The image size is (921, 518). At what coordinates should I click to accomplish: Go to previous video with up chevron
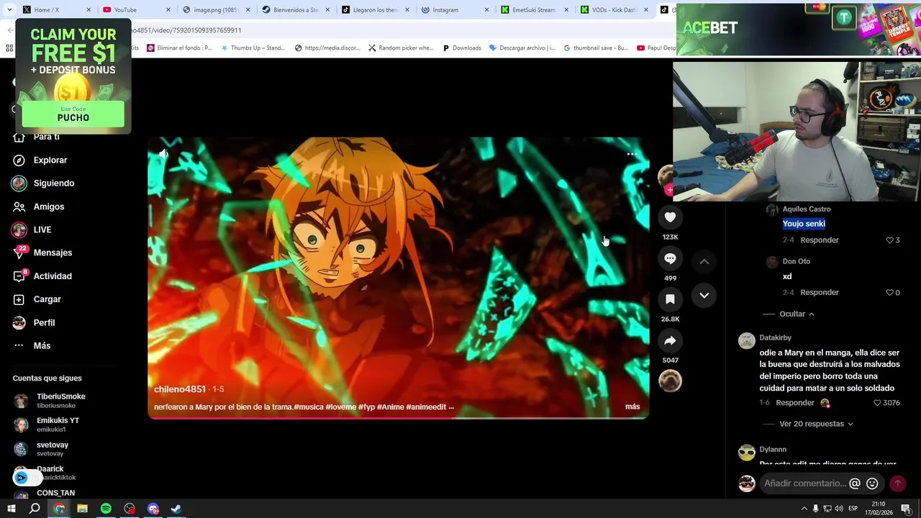pyautogui.click(x=704, y=261)
